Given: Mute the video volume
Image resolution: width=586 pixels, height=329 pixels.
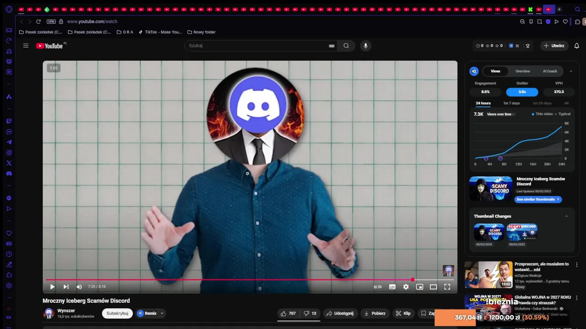Looking at the screenshot, I should point(79,287).
